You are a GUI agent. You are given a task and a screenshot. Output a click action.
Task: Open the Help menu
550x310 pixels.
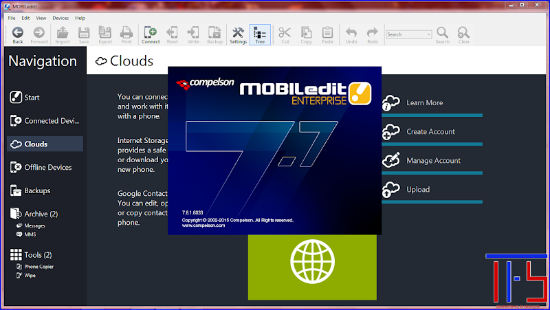tap(80, 18)
